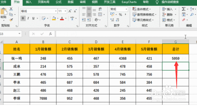Click the text Orientation icon
This screenshot has width=197, height=106.
point(96,20)
